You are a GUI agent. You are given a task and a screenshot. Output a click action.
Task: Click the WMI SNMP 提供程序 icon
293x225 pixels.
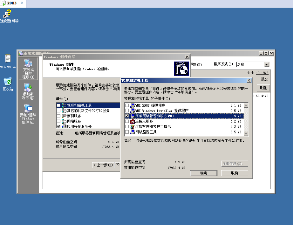(133, 105)
